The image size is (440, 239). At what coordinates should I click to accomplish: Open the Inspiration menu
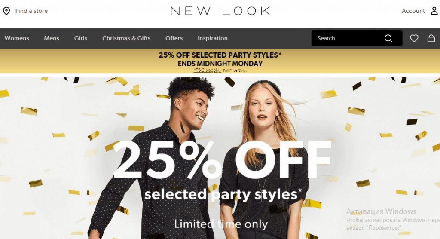pos(212,38)
